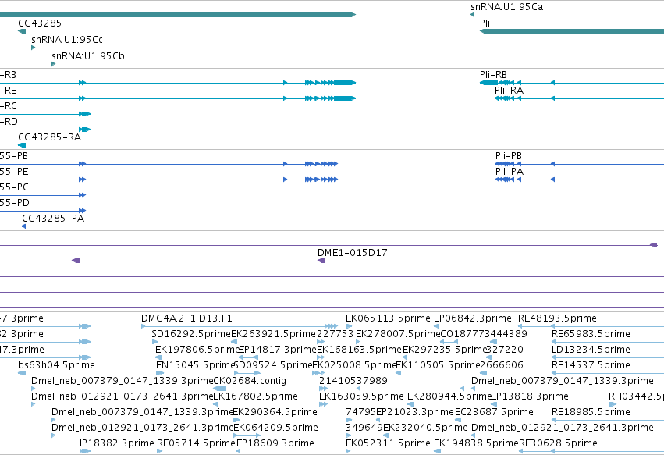Select the DME1-015D17 BAC label
Viewport: 664px width, 455px height.
[353, 253]
